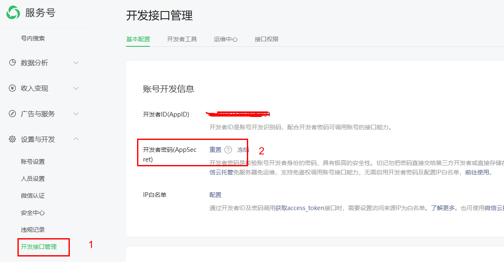Image resolution: width=504 pixels, height=262 pixels.
Task: Click 重置 to reset the AppSecret
Action: coord(215,150)
